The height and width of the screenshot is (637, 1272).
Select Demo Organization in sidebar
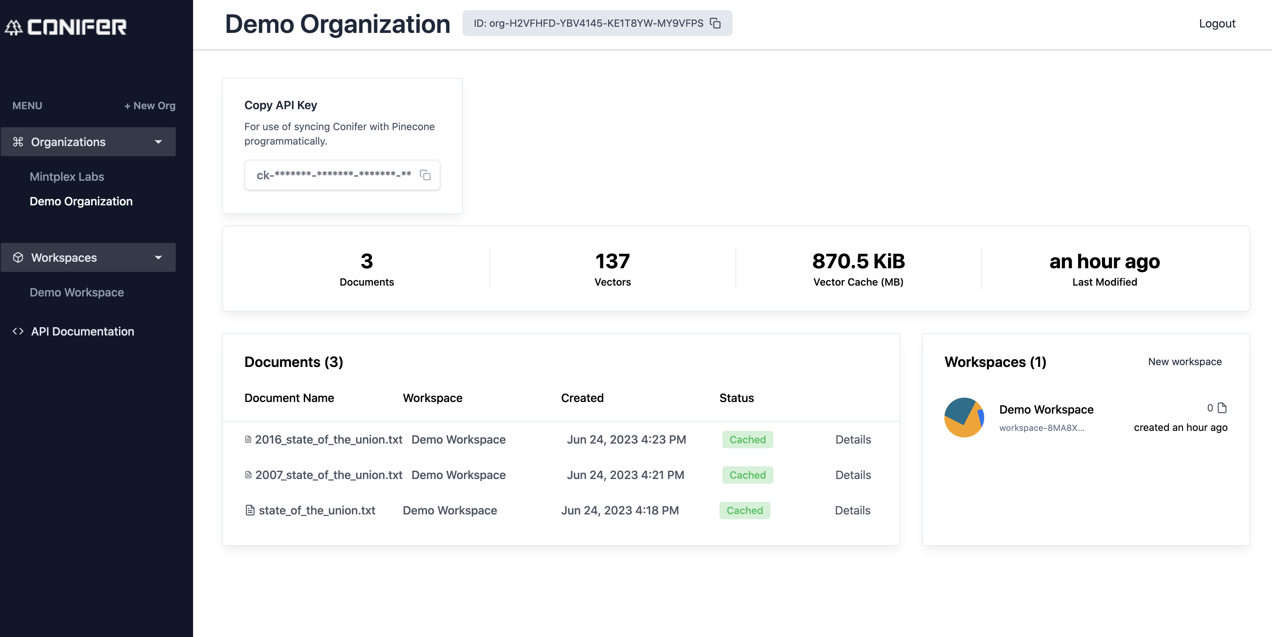(81, 201)
